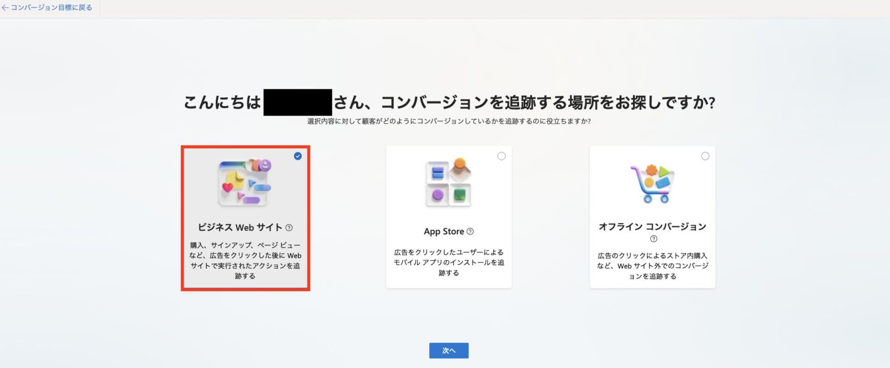
Task: Go back via コンバージョン目標に戻る link
Action: tap(51, 7)
